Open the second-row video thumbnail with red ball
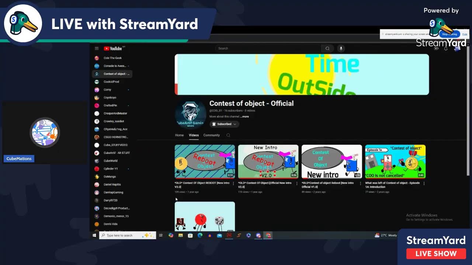The image size is (472, 265). 205,217
